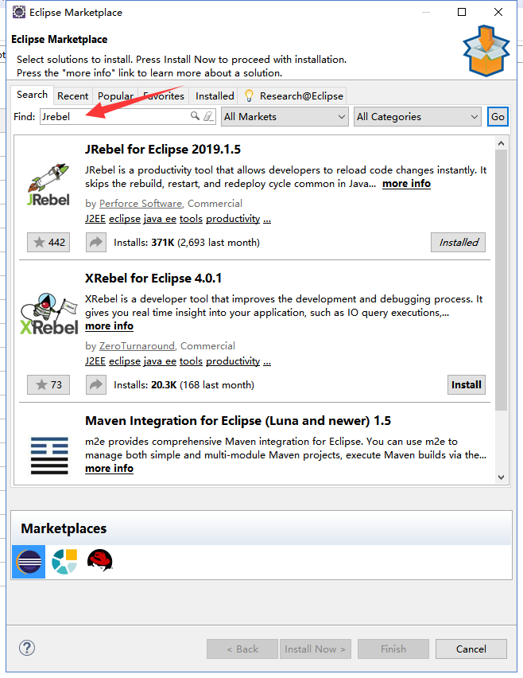
Task: Click productivity tag under JRebel
Action: tap(233, 219)
